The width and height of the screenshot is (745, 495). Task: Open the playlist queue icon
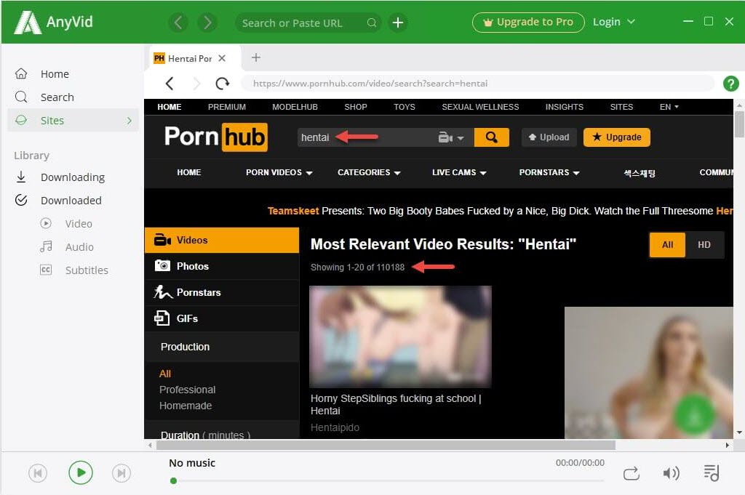712,472
